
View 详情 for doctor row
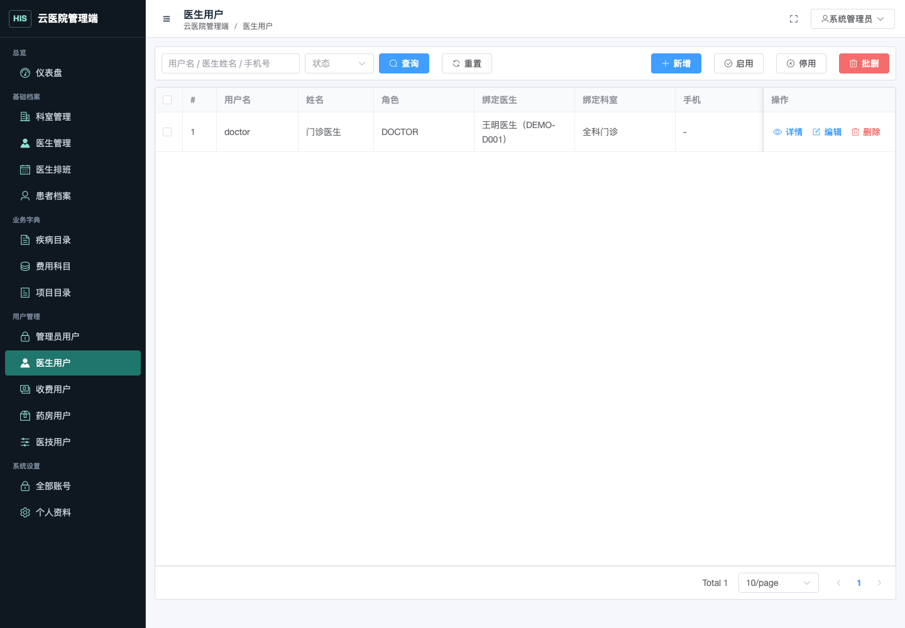[x=787, y=132]
